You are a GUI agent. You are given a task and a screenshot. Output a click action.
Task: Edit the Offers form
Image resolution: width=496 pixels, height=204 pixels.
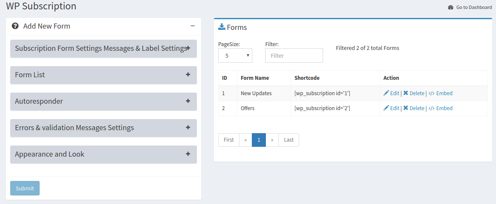tap(391, 108)
